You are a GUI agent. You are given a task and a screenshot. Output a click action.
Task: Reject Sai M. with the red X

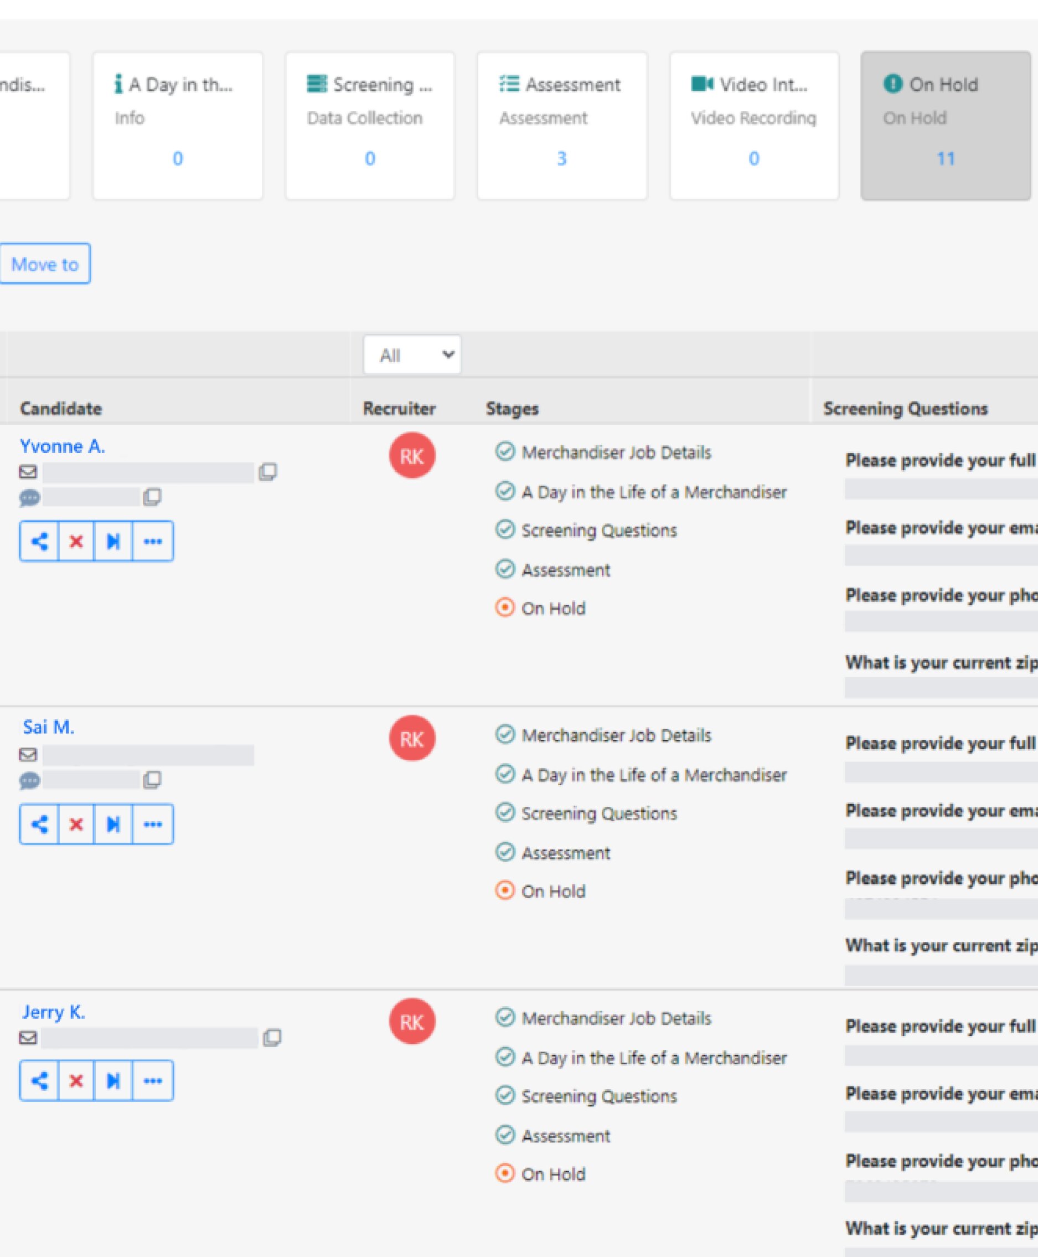[76, 824]
